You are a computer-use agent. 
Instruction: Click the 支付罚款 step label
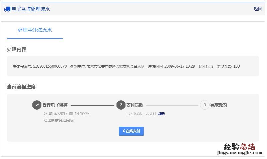(x=135, y=105)
